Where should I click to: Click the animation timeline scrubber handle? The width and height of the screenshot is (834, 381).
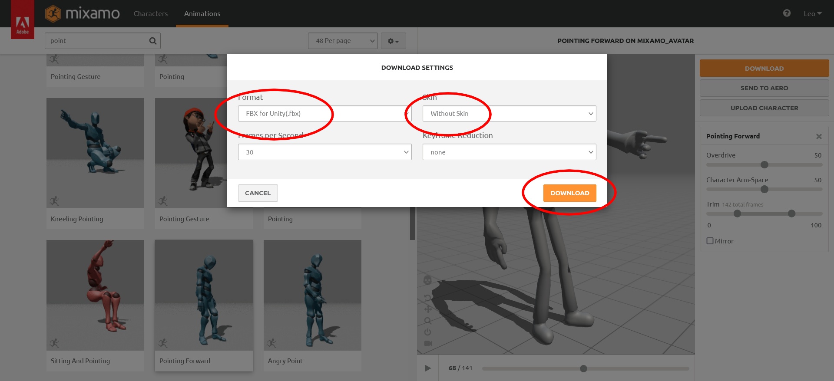583,368
